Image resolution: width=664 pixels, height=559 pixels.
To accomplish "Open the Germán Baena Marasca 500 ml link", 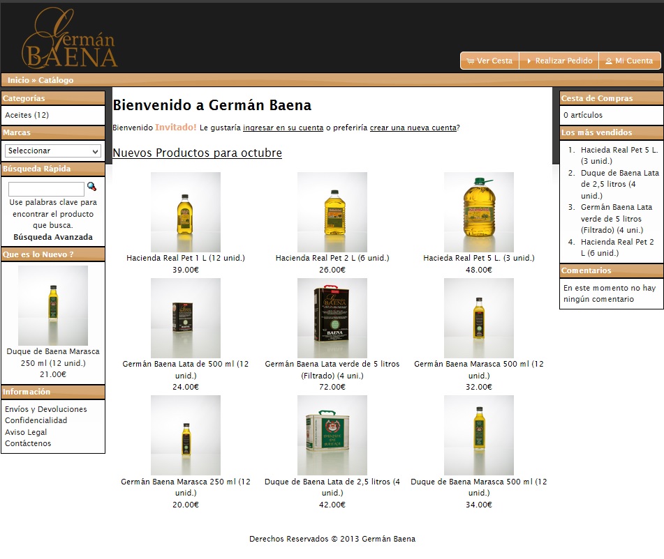I will coord(478,369).
